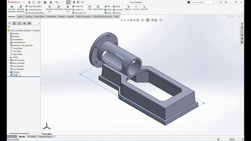Click the Home icon in quick access bar
Image resolution: width=251 pixels, height=141 pixels.
29,2
